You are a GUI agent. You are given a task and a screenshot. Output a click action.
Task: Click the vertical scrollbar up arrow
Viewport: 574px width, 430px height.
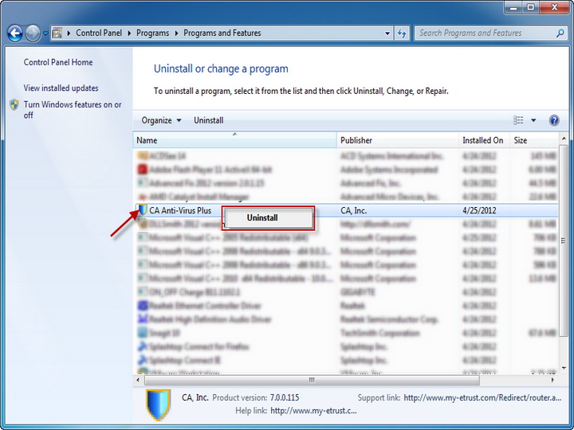point(564,139)
